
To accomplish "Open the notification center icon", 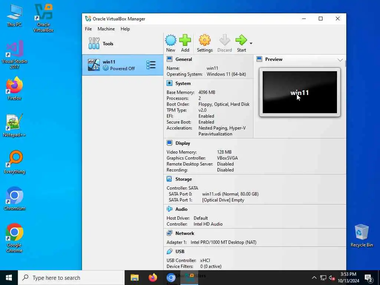I will tap(368, 278).
